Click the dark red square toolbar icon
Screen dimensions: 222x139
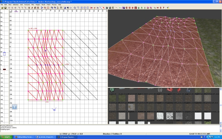[x=136, y=8]
